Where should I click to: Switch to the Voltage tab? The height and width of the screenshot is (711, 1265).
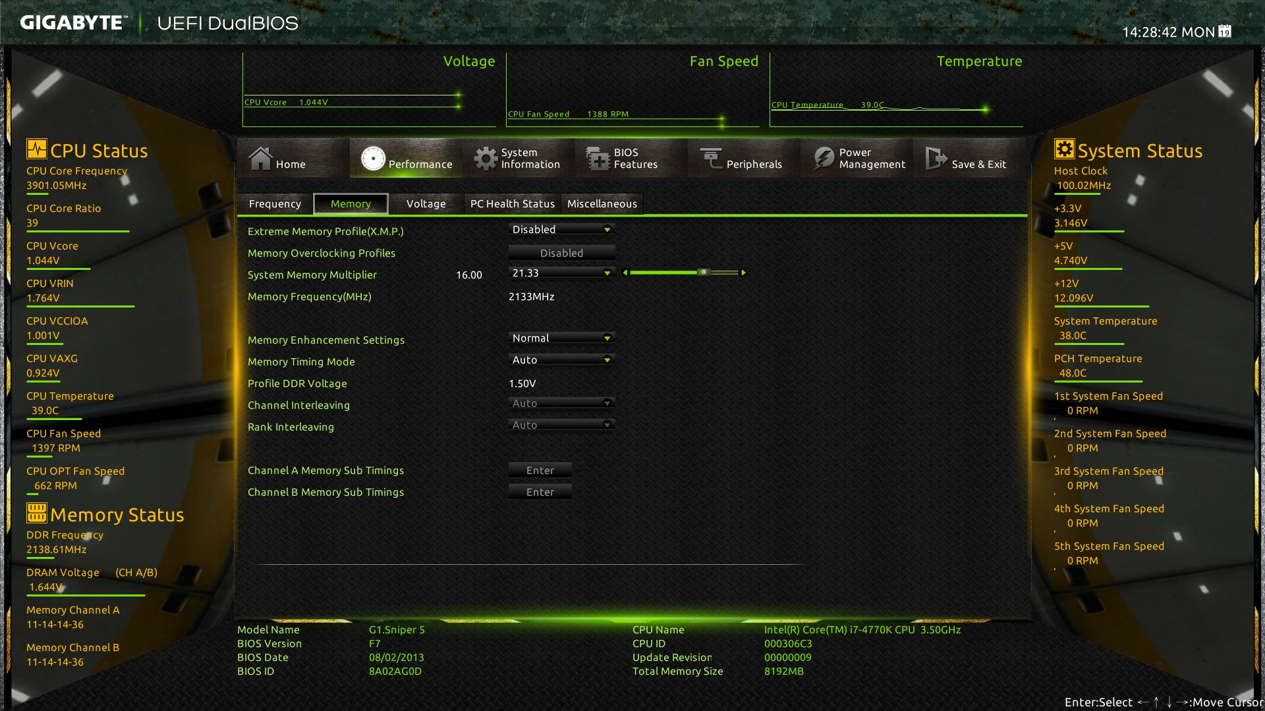pos(426,203)
